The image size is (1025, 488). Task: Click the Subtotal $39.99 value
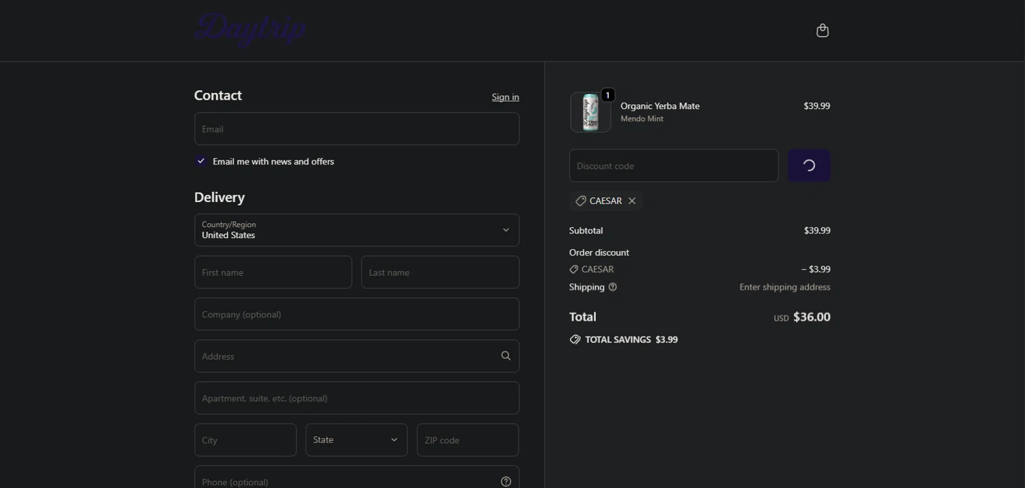(817, 231)
